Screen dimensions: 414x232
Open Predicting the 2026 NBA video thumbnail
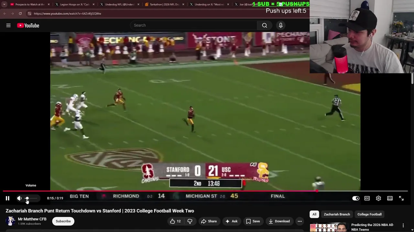329,227
